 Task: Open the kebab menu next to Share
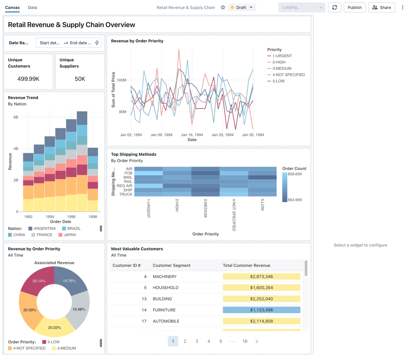click(x=403, y=7)
